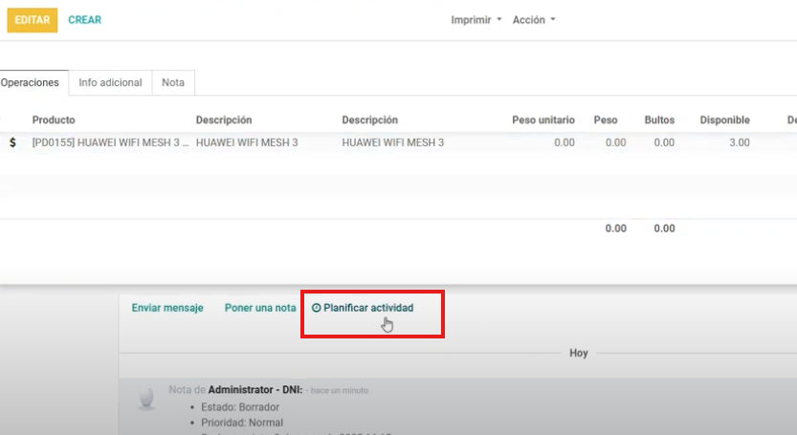
Task: Click the 3.00 value under Disponible
Action: click(739, 142)
